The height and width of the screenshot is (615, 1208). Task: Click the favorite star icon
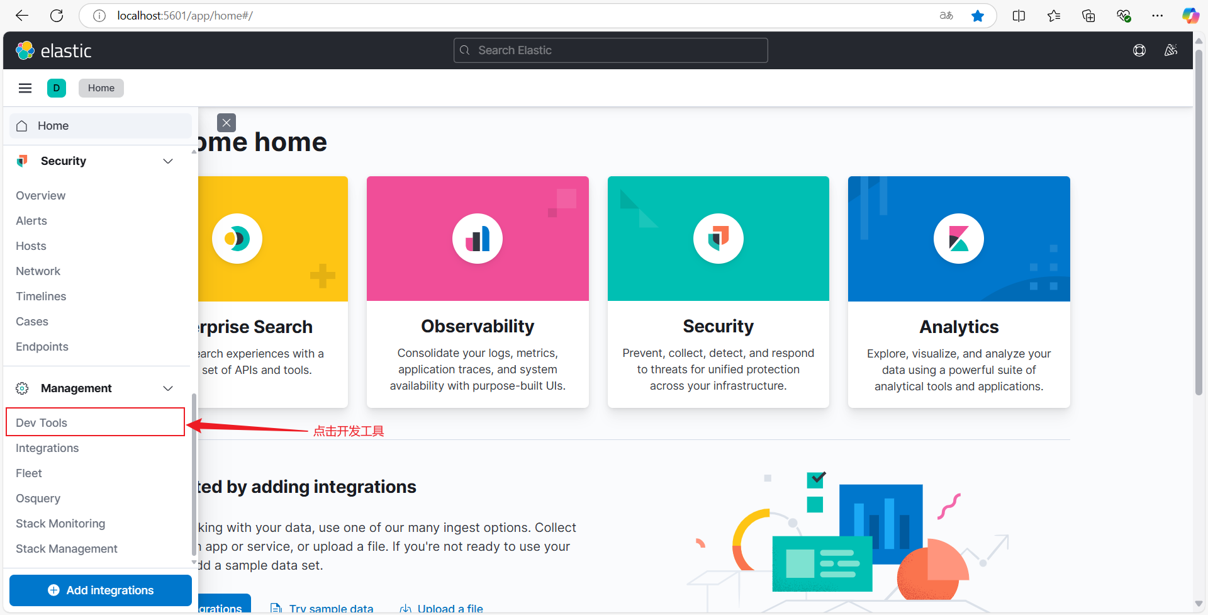pyautogui.click(x=978, y=16)
